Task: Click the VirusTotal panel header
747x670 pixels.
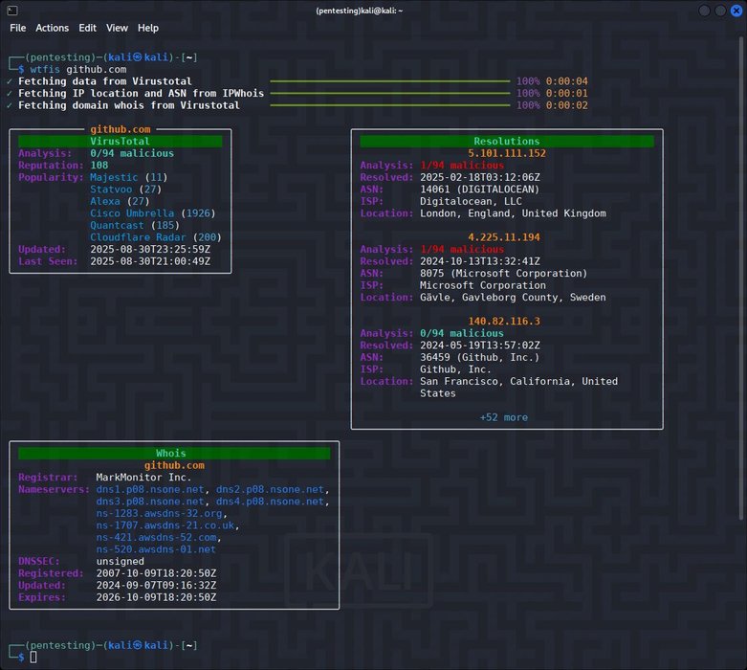Action: tap(121, 141)
